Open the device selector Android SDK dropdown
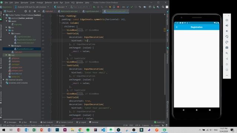Screen dimensions: 237x133 click(x=32, y=7)
